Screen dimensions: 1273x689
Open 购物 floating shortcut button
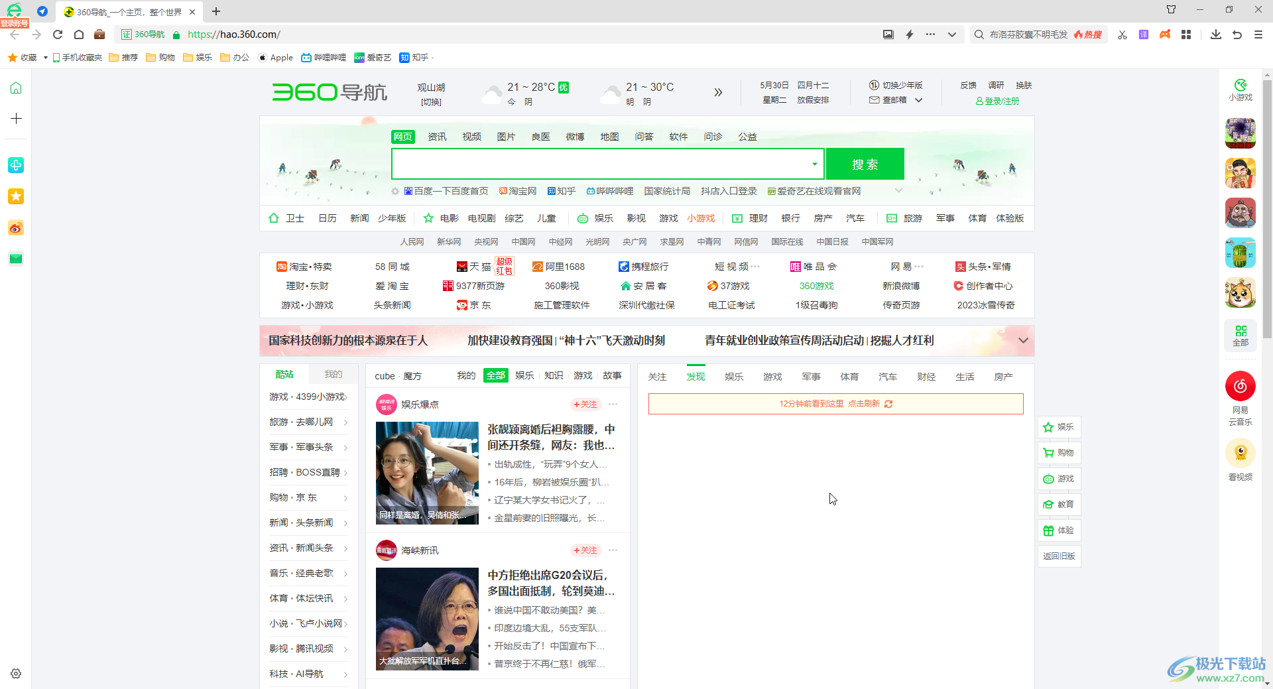(x=1059, y=452)
